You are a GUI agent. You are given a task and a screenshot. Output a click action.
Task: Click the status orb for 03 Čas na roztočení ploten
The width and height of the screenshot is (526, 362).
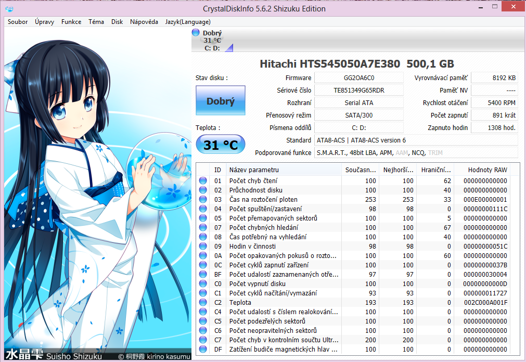203,199
